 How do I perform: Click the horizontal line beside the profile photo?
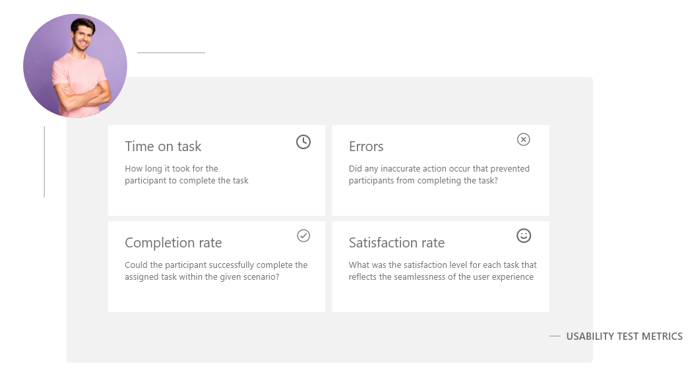coord(171,53)
